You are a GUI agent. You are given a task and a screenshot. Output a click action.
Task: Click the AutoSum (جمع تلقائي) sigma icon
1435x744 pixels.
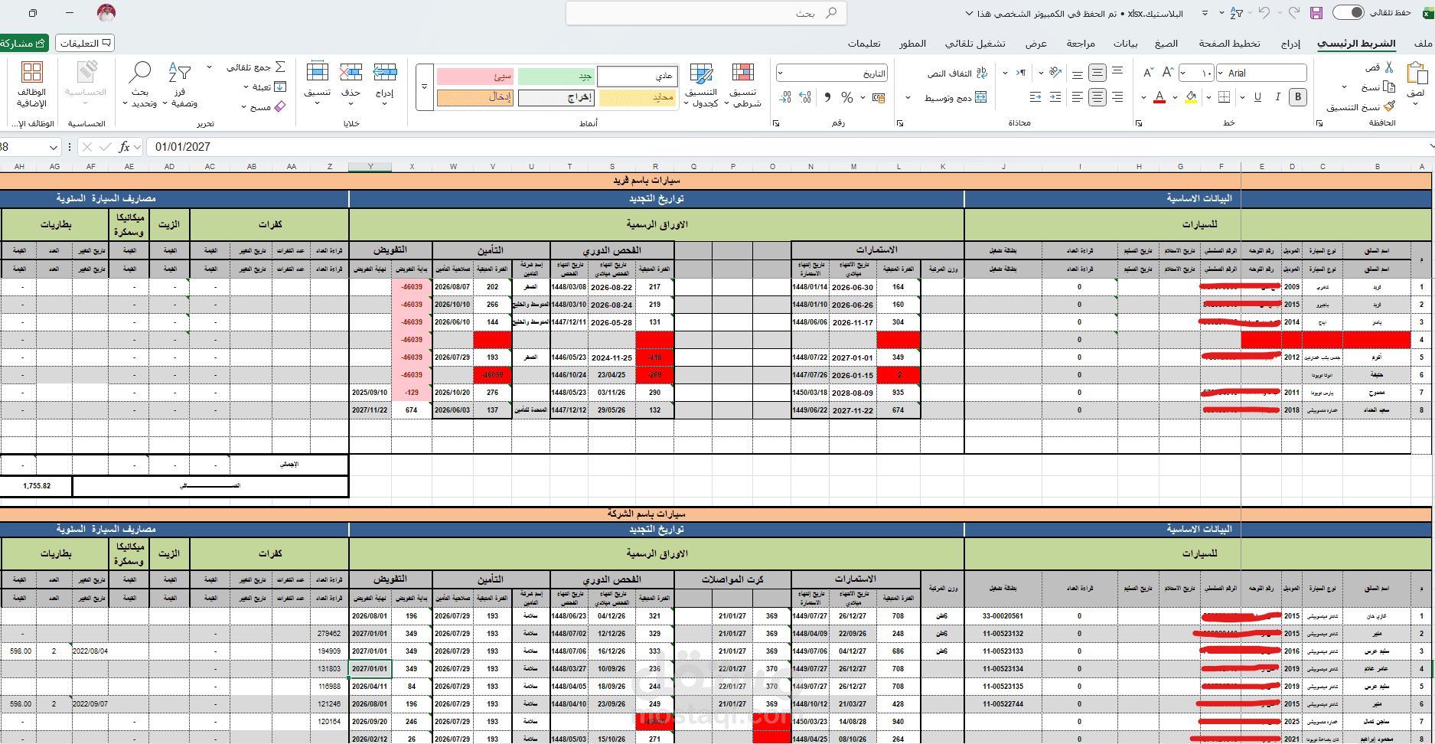tap(280, 67)
